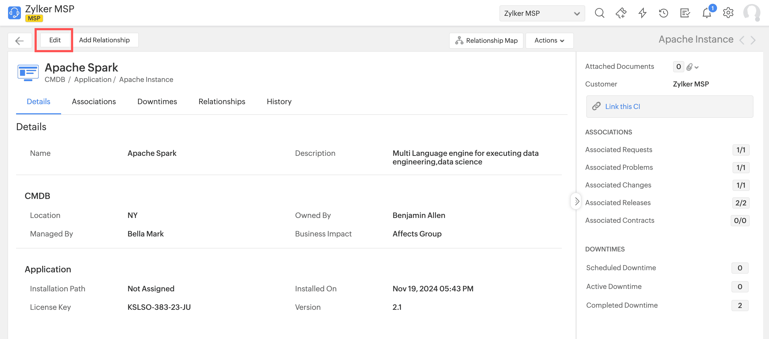Go to previous Apache Instance arrow

pos(742,40)
